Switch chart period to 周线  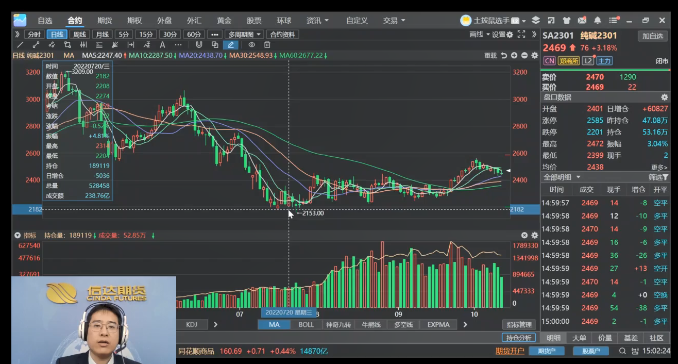[x=79, y=35]
